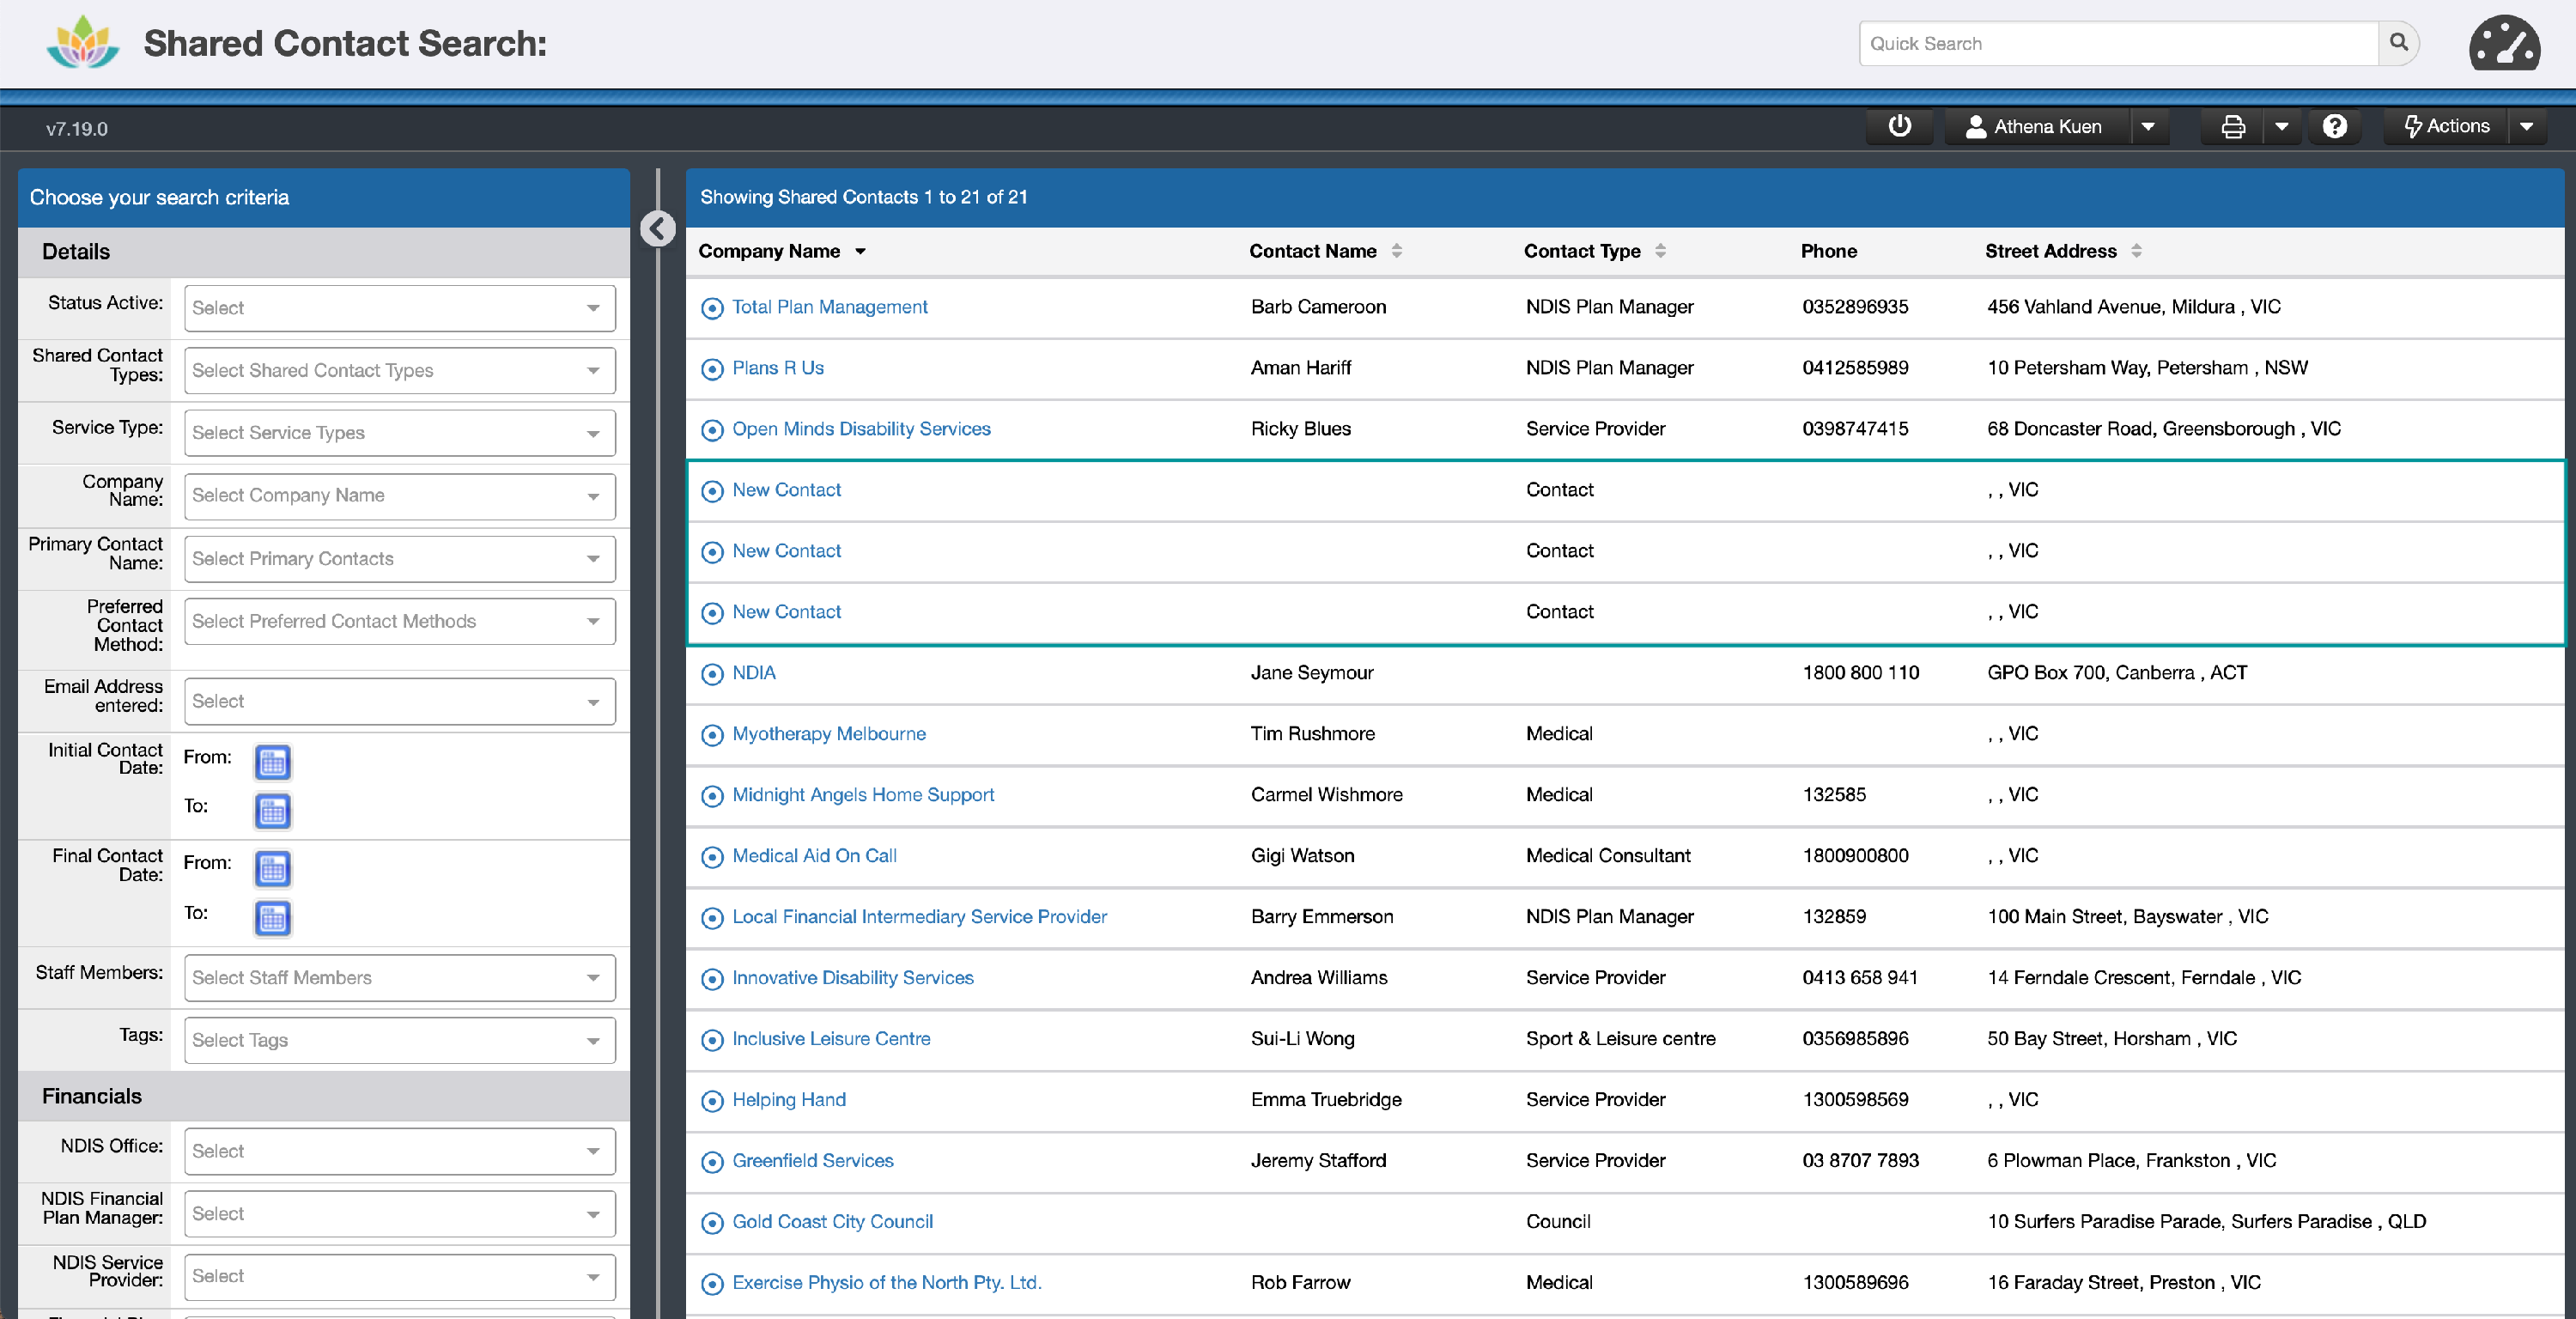Select the radio button next to NDIA
This screenshot has width=2576, height=1319.
point(712,674)
